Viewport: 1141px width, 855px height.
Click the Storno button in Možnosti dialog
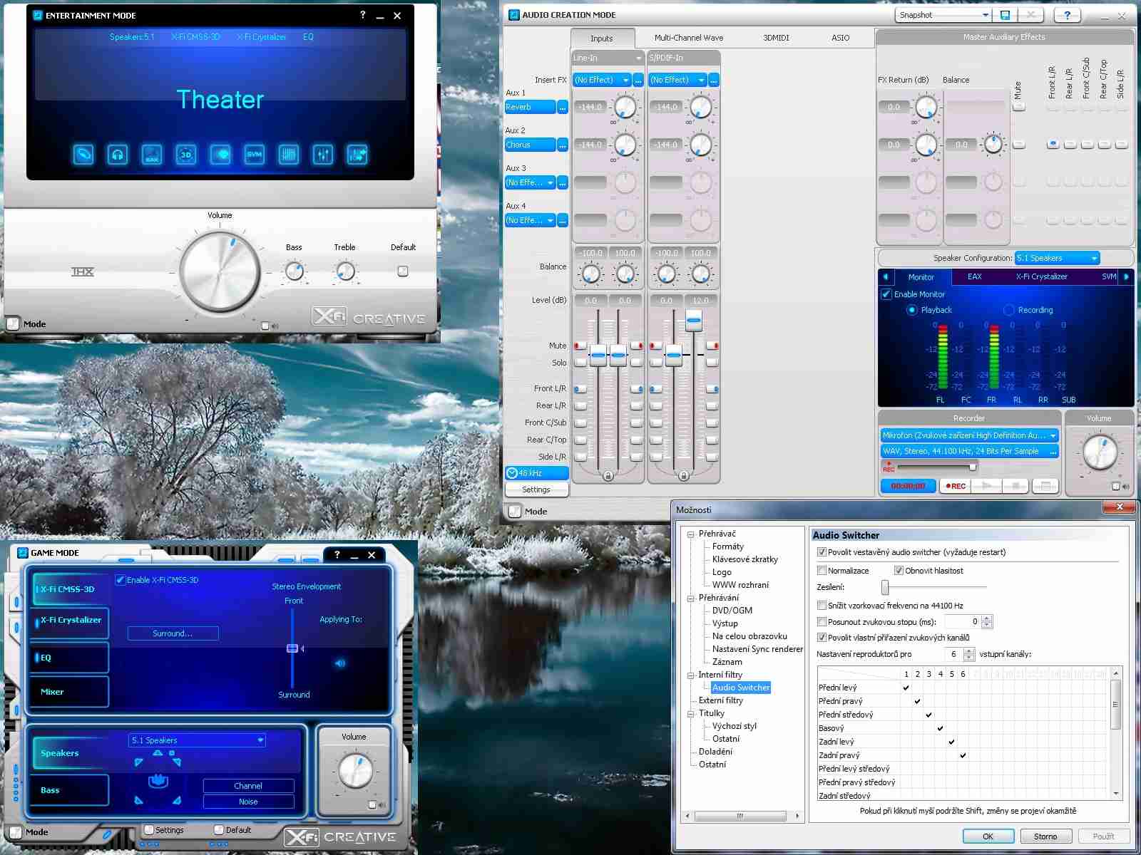tap(1045, 836)
